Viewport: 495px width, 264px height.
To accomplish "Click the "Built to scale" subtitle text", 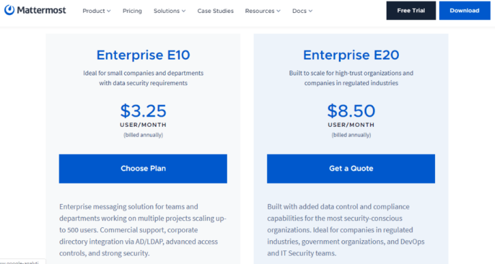I will (351, 78).
